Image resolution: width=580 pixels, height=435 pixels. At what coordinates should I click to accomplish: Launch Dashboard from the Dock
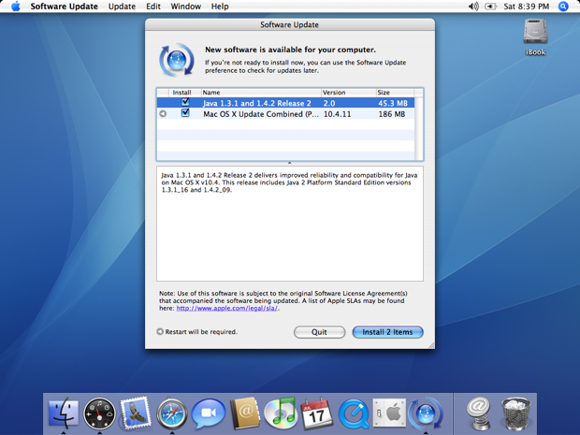99,413
